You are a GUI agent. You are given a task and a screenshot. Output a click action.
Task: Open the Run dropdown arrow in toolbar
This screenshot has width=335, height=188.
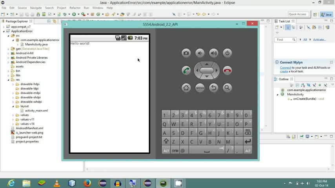78,14
